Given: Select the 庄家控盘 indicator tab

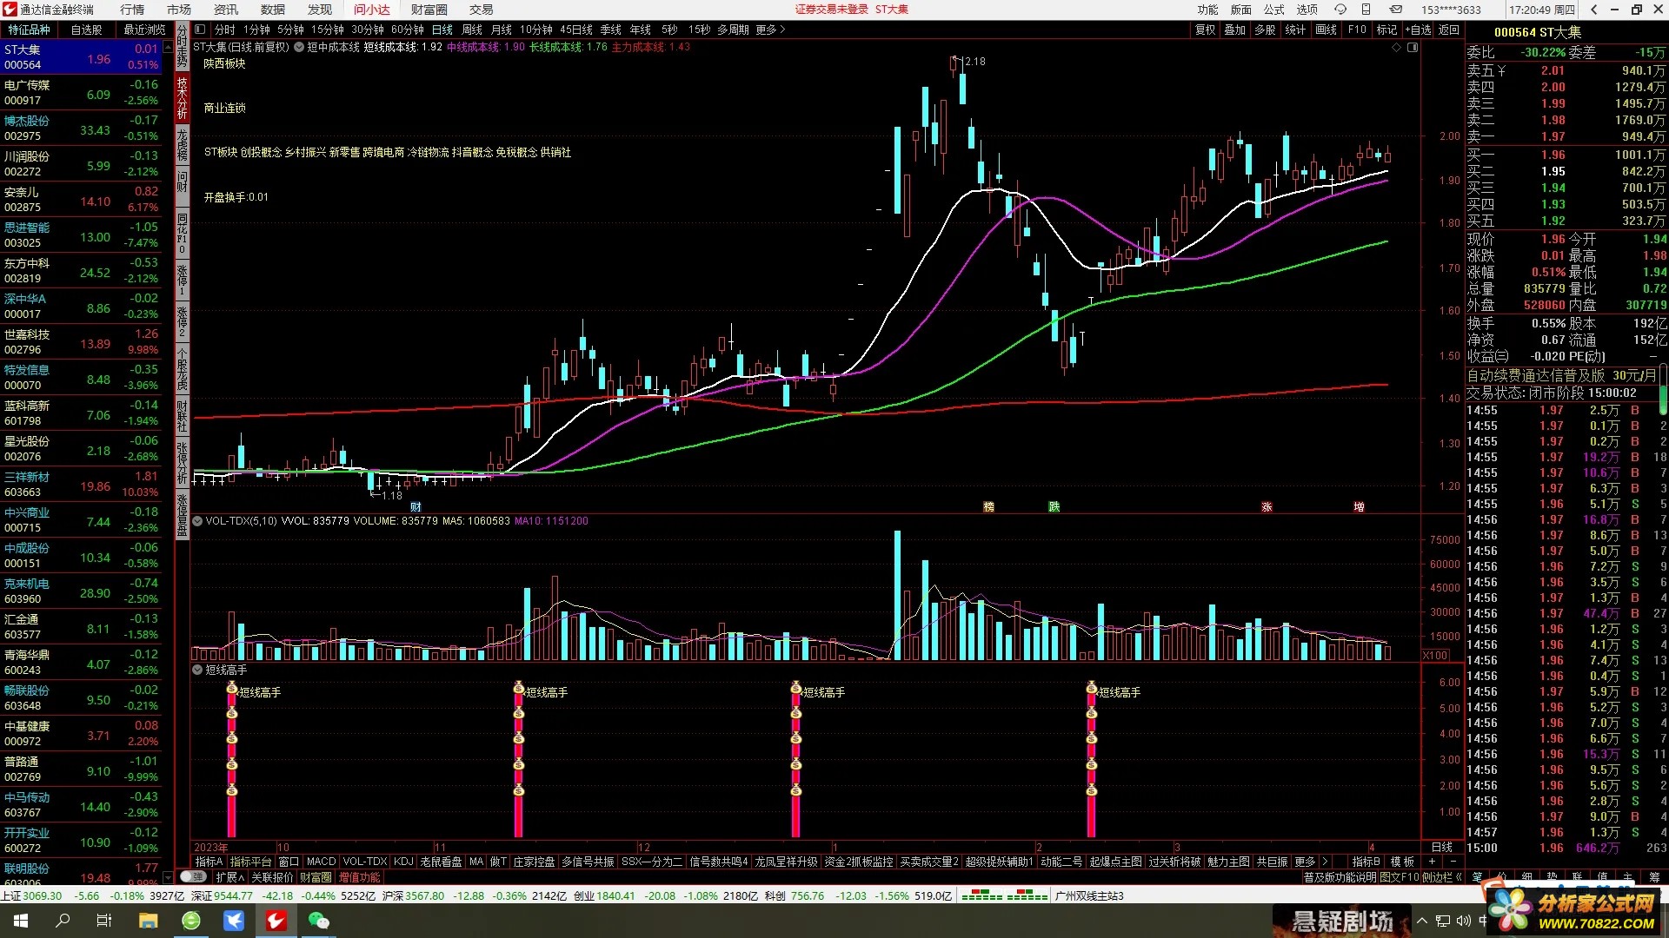Looking at the screenshot, I should (x=534, y=862).
